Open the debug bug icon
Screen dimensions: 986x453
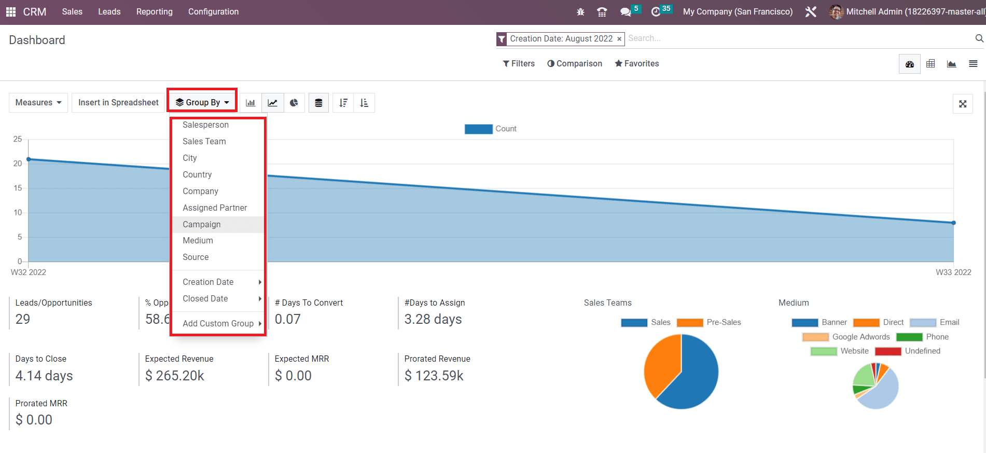pos(580,12)
